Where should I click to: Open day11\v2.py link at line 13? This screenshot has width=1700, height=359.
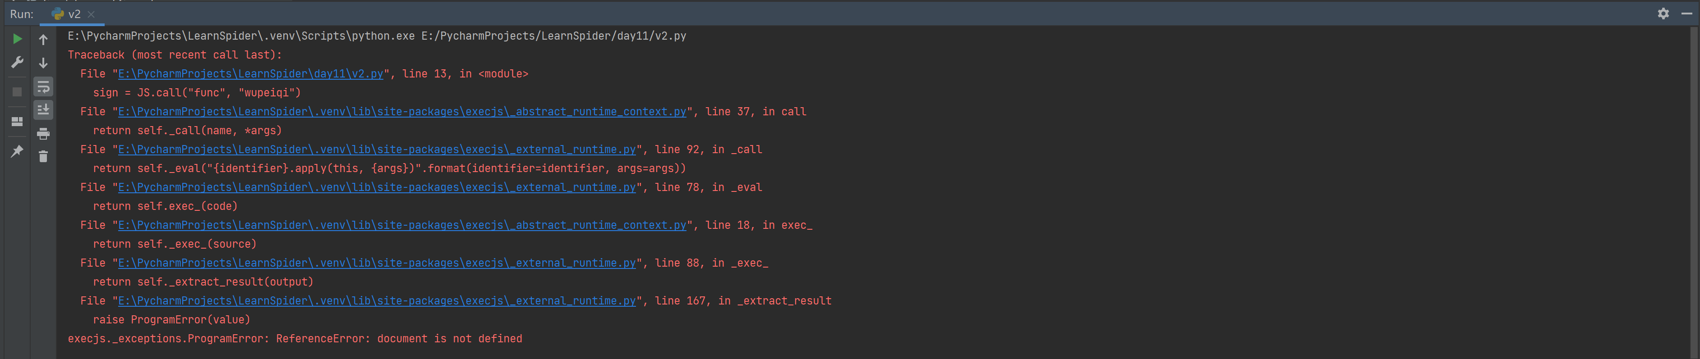[250, 74]
